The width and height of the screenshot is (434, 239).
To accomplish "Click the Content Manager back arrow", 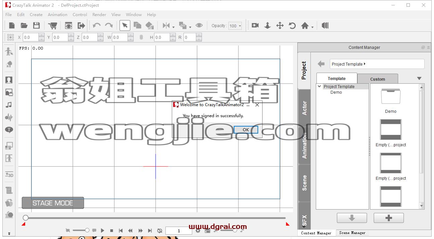I will (x=321, y=64).
